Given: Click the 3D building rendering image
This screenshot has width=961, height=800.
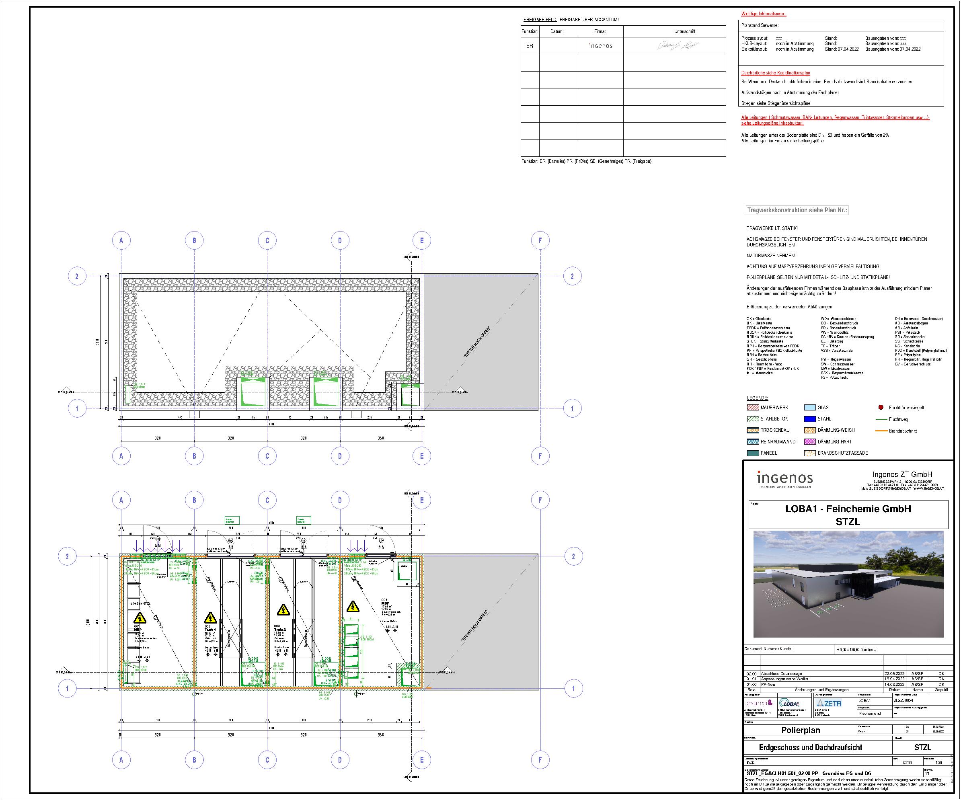Looking at the screenshot, I should tap(848, 584).
